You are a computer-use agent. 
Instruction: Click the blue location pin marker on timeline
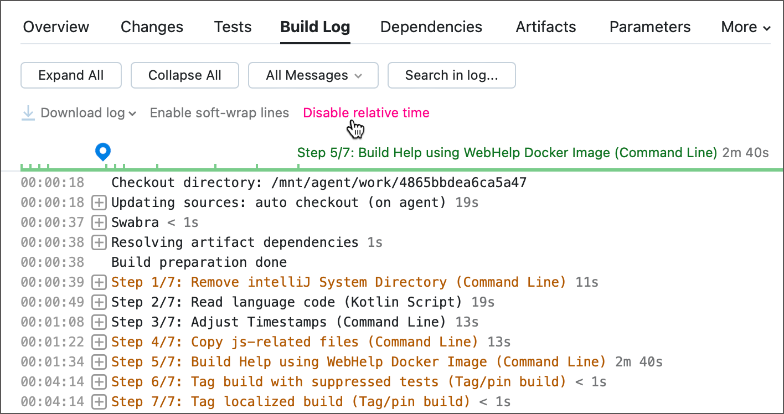tap(103, 151)
